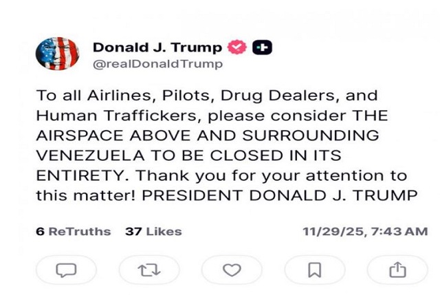The image size is (440, 295).
Task: ReTruth this post using the arrows icon
Action: click(x=149, y=269)
